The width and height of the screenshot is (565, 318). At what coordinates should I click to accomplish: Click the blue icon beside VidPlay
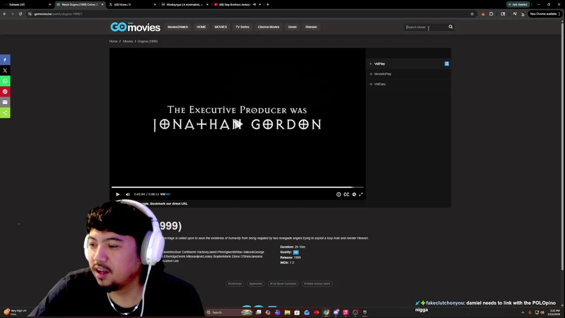click(x=447, y=64)
